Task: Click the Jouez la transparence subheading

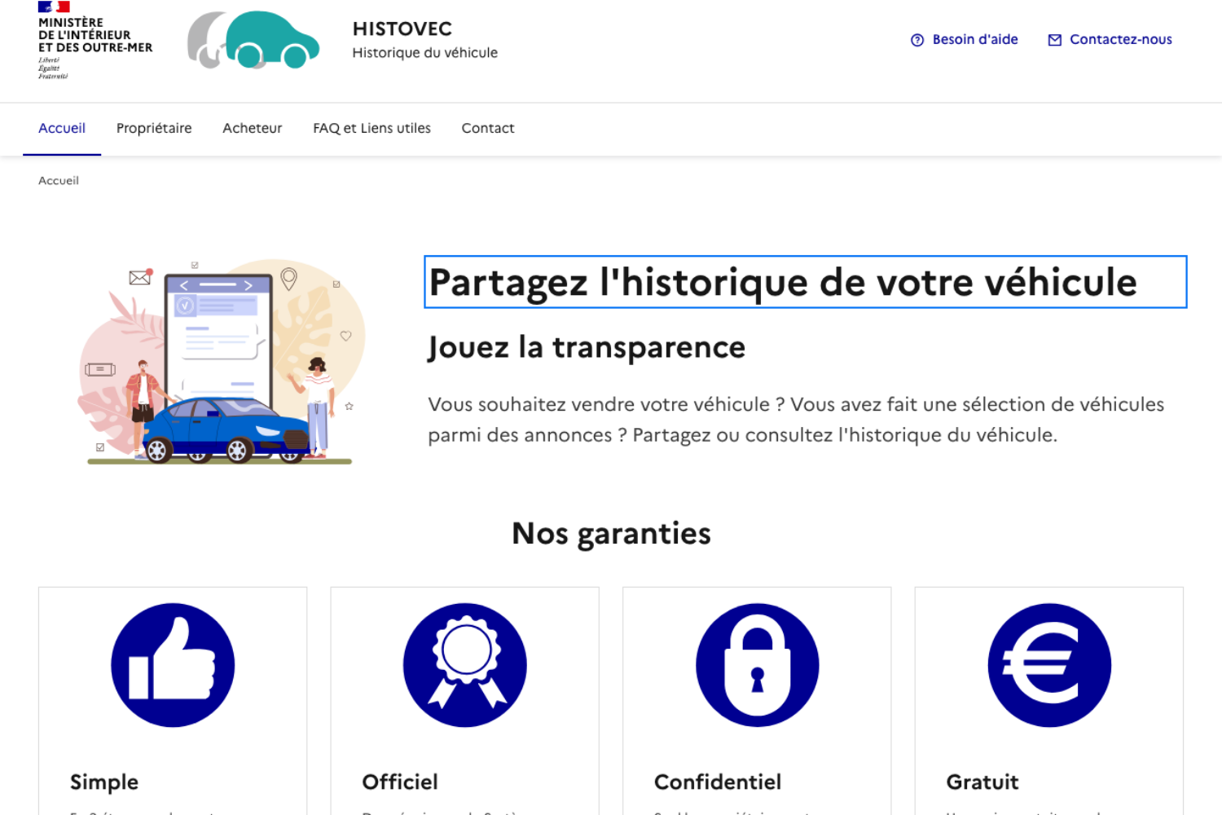Action: coord(587,347)
